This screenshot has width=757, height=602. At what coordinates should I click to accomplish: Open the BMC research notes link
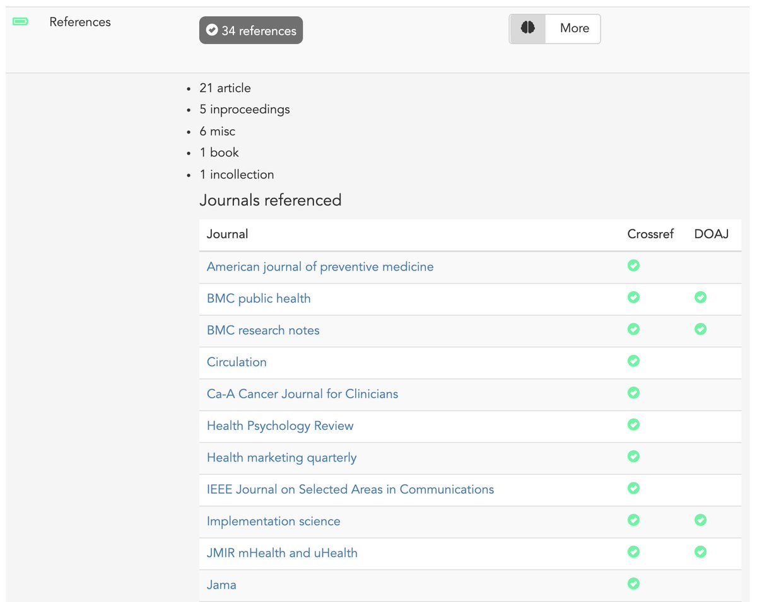(x=263, y=330)
